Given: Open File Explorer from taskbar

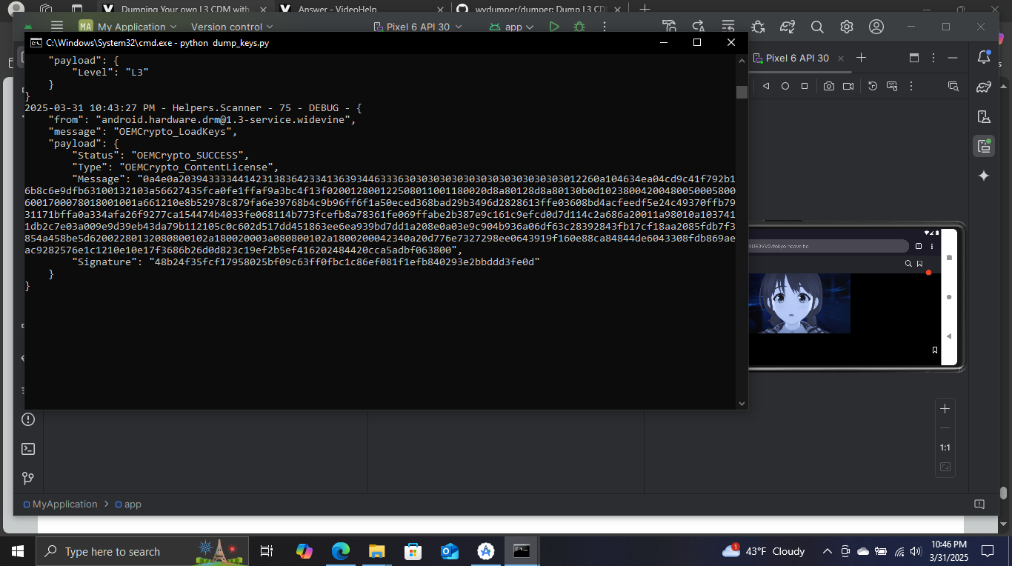Looking at the screenshot, I should [x=376, y=551].
